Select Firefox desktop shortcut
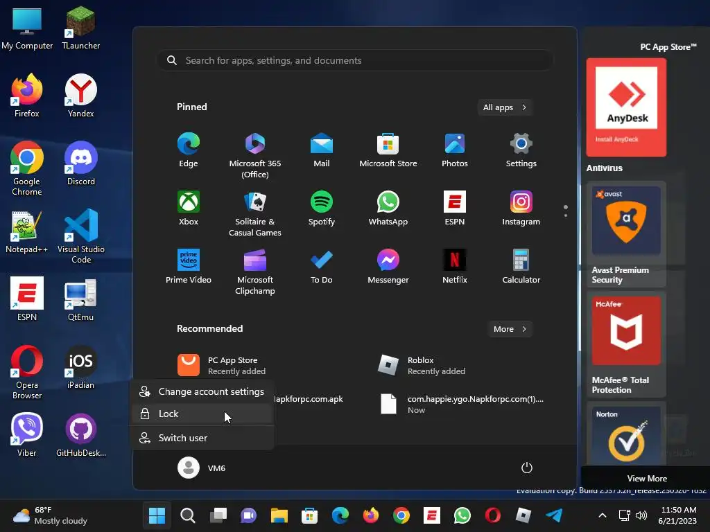The width and height of the screenshot is (710, 532). coord(27,96)
